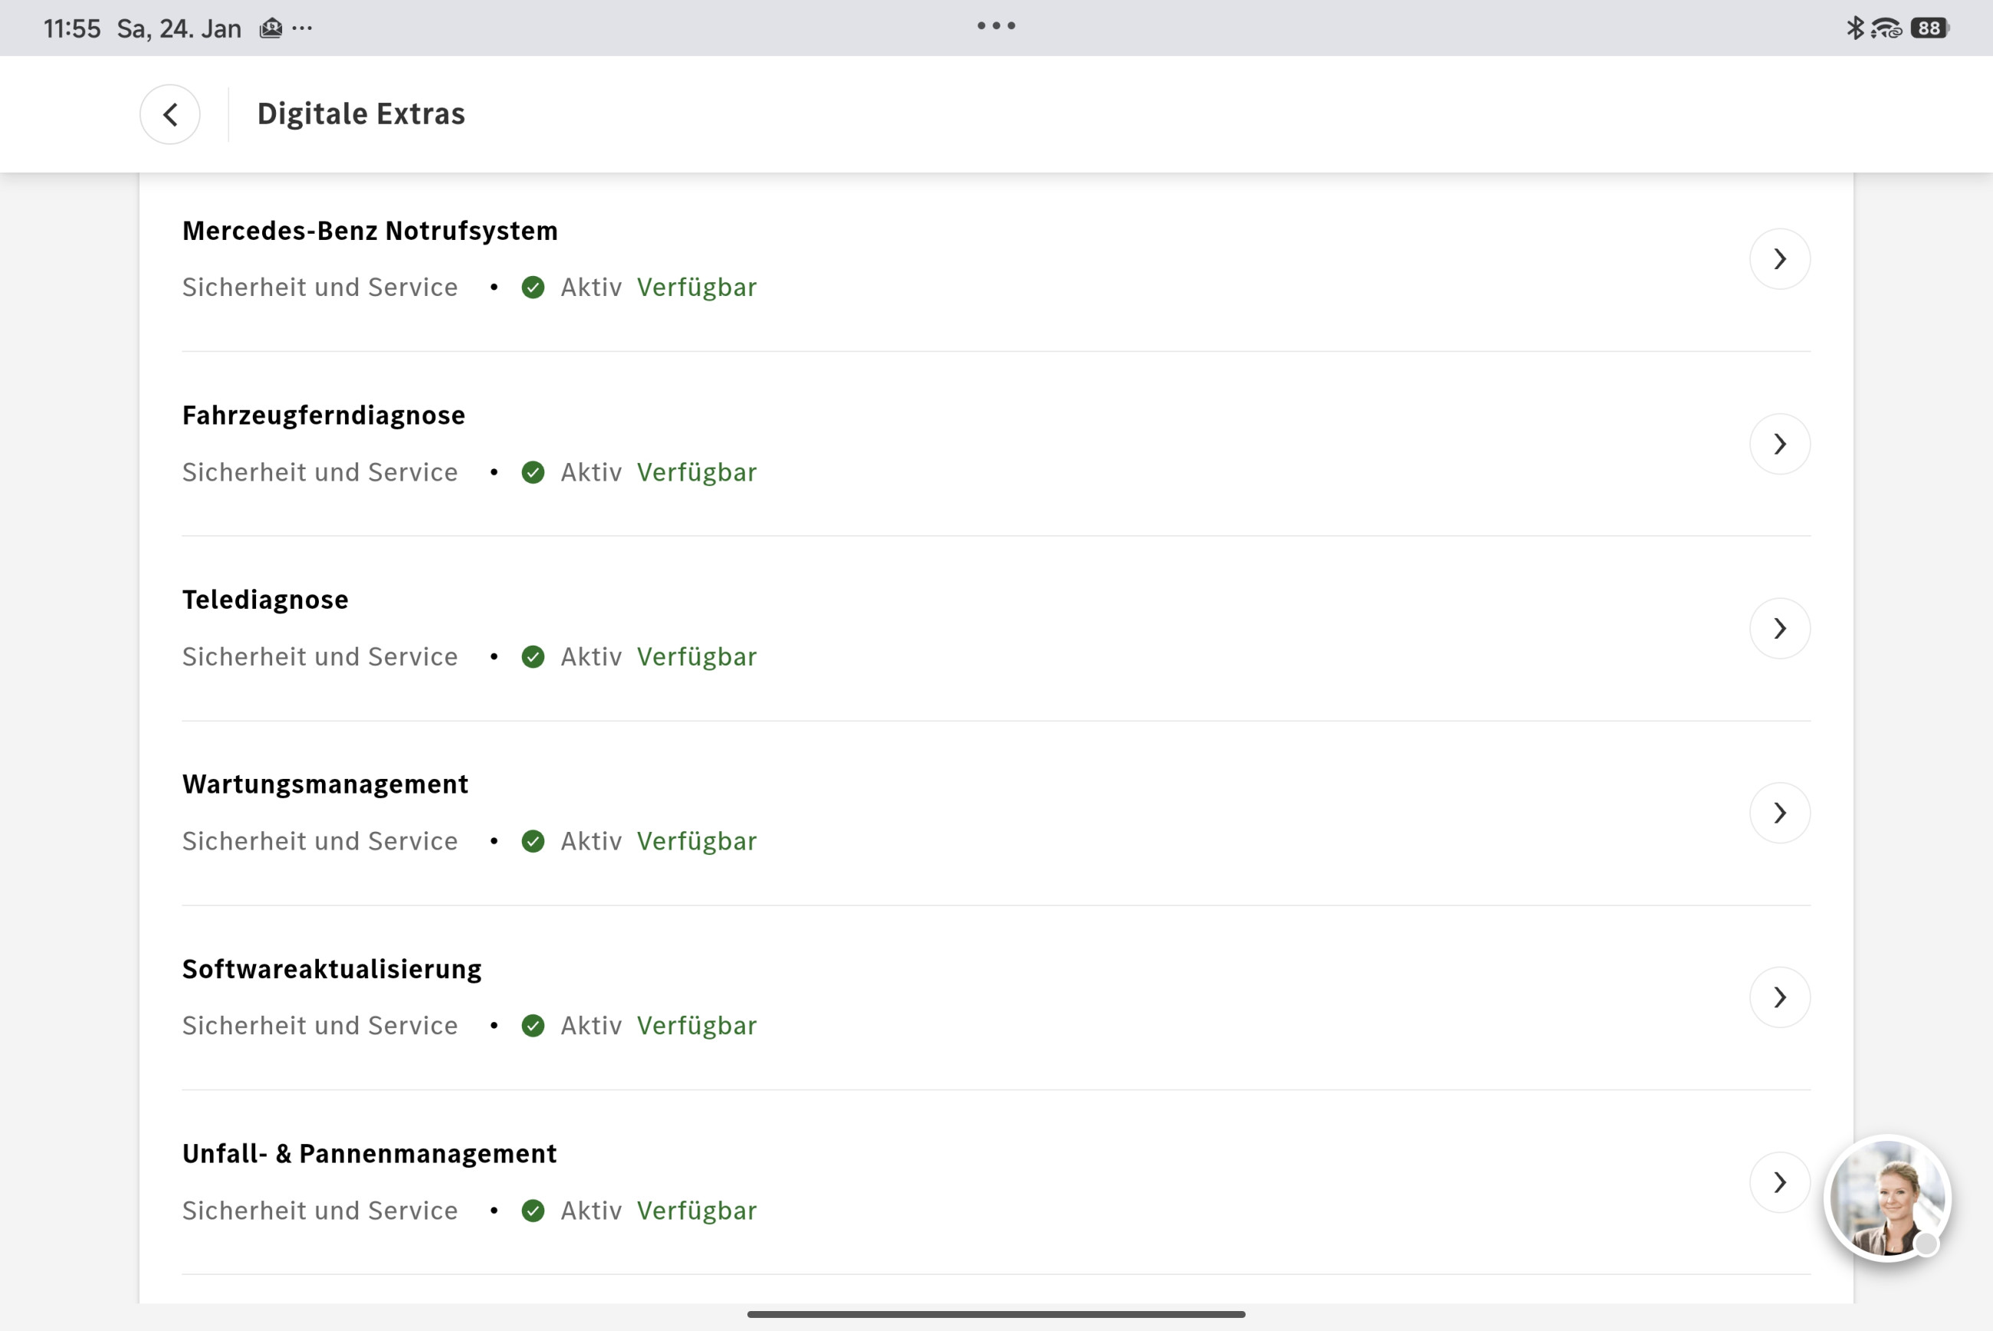1993x1331 pixels.
Task: Open Softwareaktualisierung chevron arrow
Action: (x=1779, y=997)
